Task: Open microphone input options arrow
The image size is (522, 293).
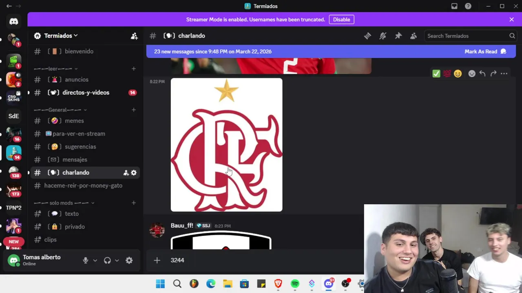Action: [x=95, y=260]
